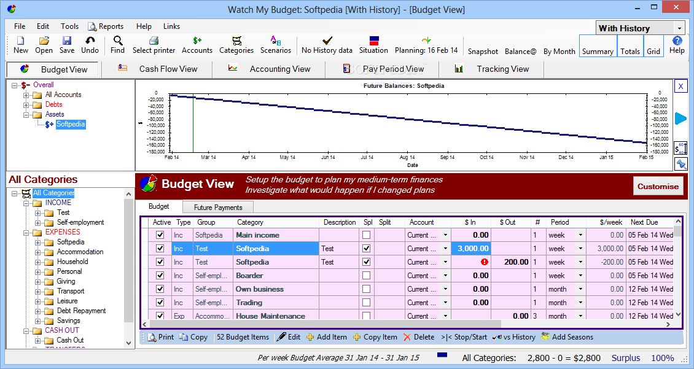
Task: Select Softpedia account in tree
Action: [x=71, y=124]
